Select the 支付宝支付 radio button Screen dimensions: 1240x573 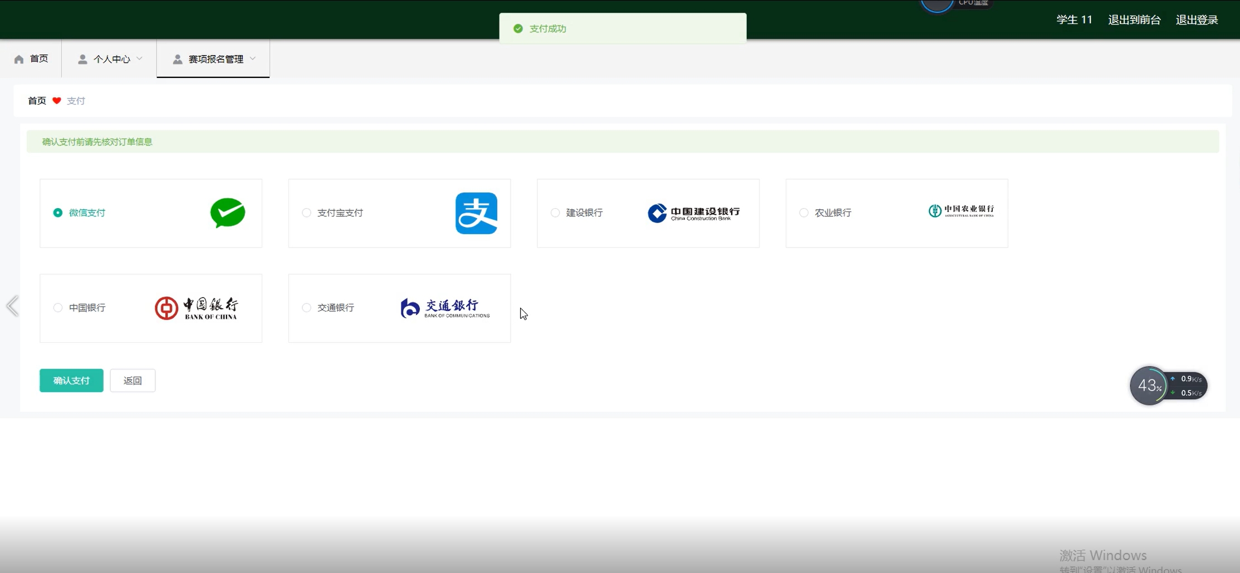[x=306, y=213]
